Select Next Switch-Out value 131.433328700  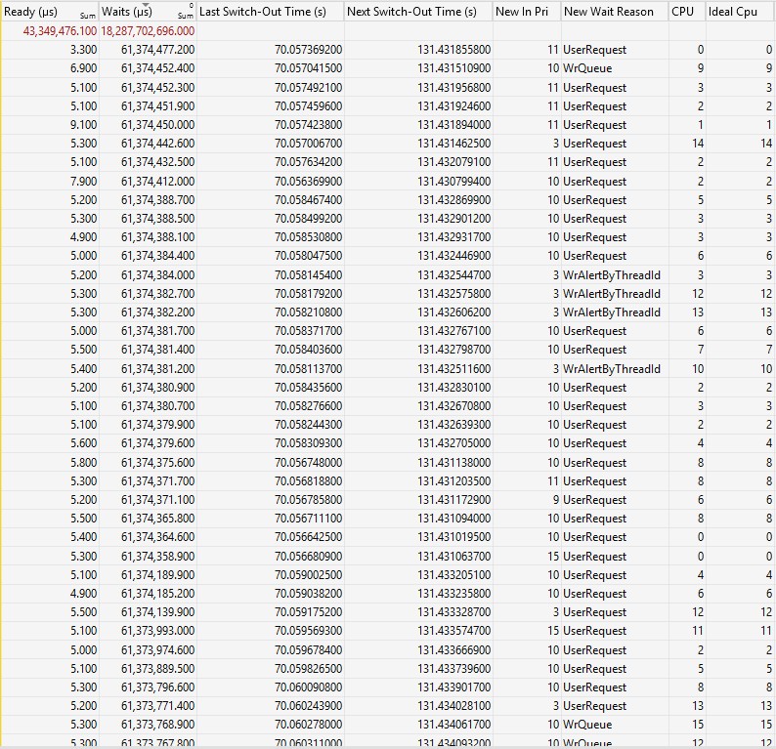pos(453,612)
